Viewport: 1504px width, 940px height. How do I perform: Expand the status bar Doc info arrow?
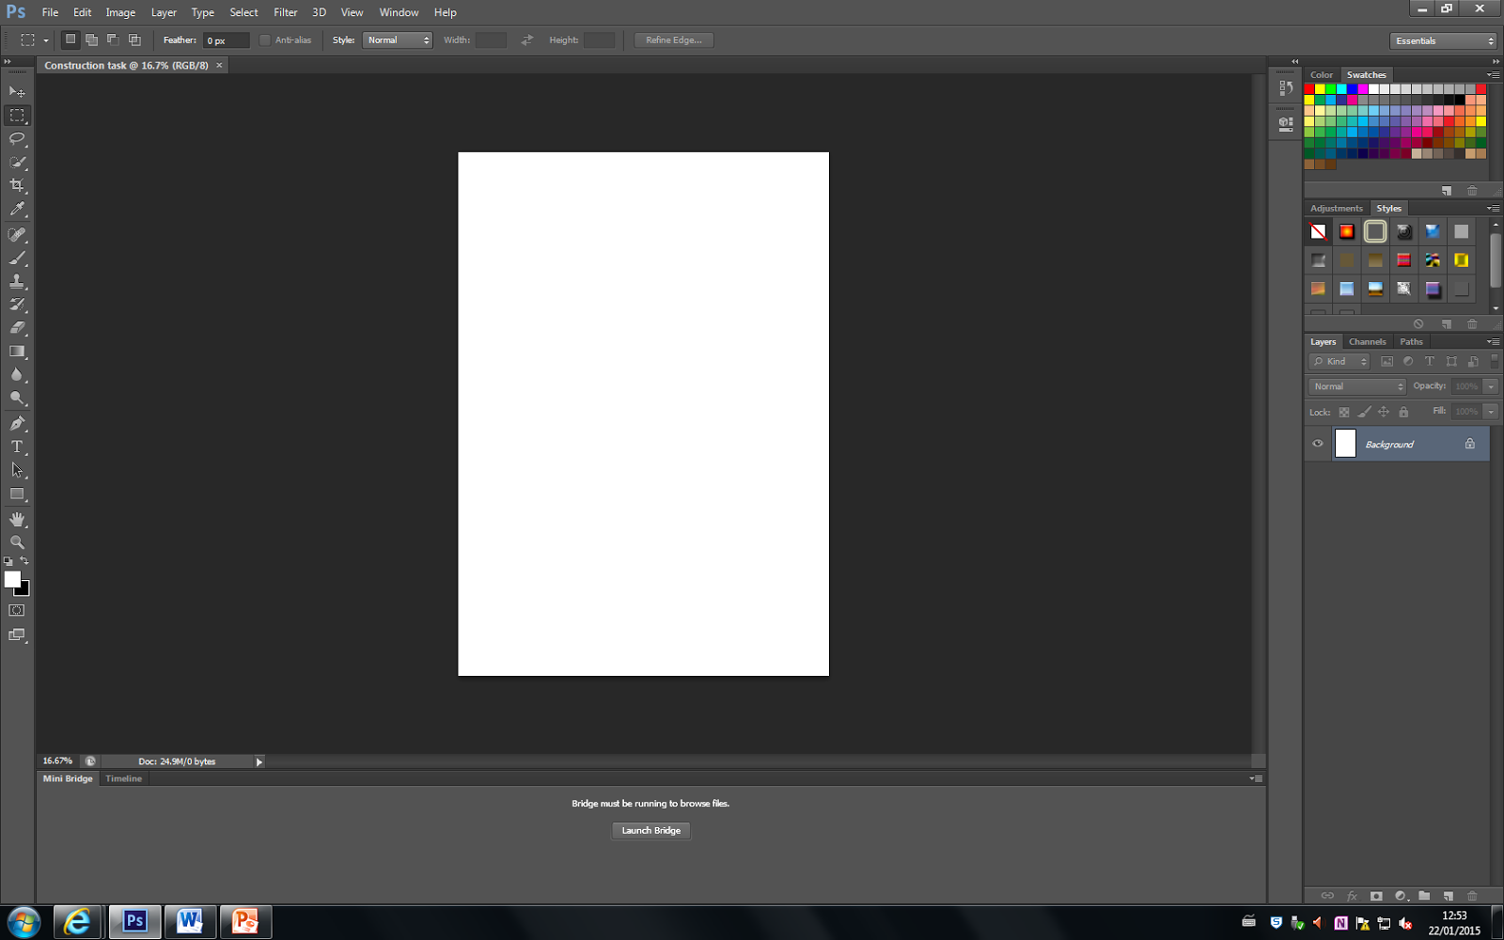pyautogui.click(x=259, y=761)
